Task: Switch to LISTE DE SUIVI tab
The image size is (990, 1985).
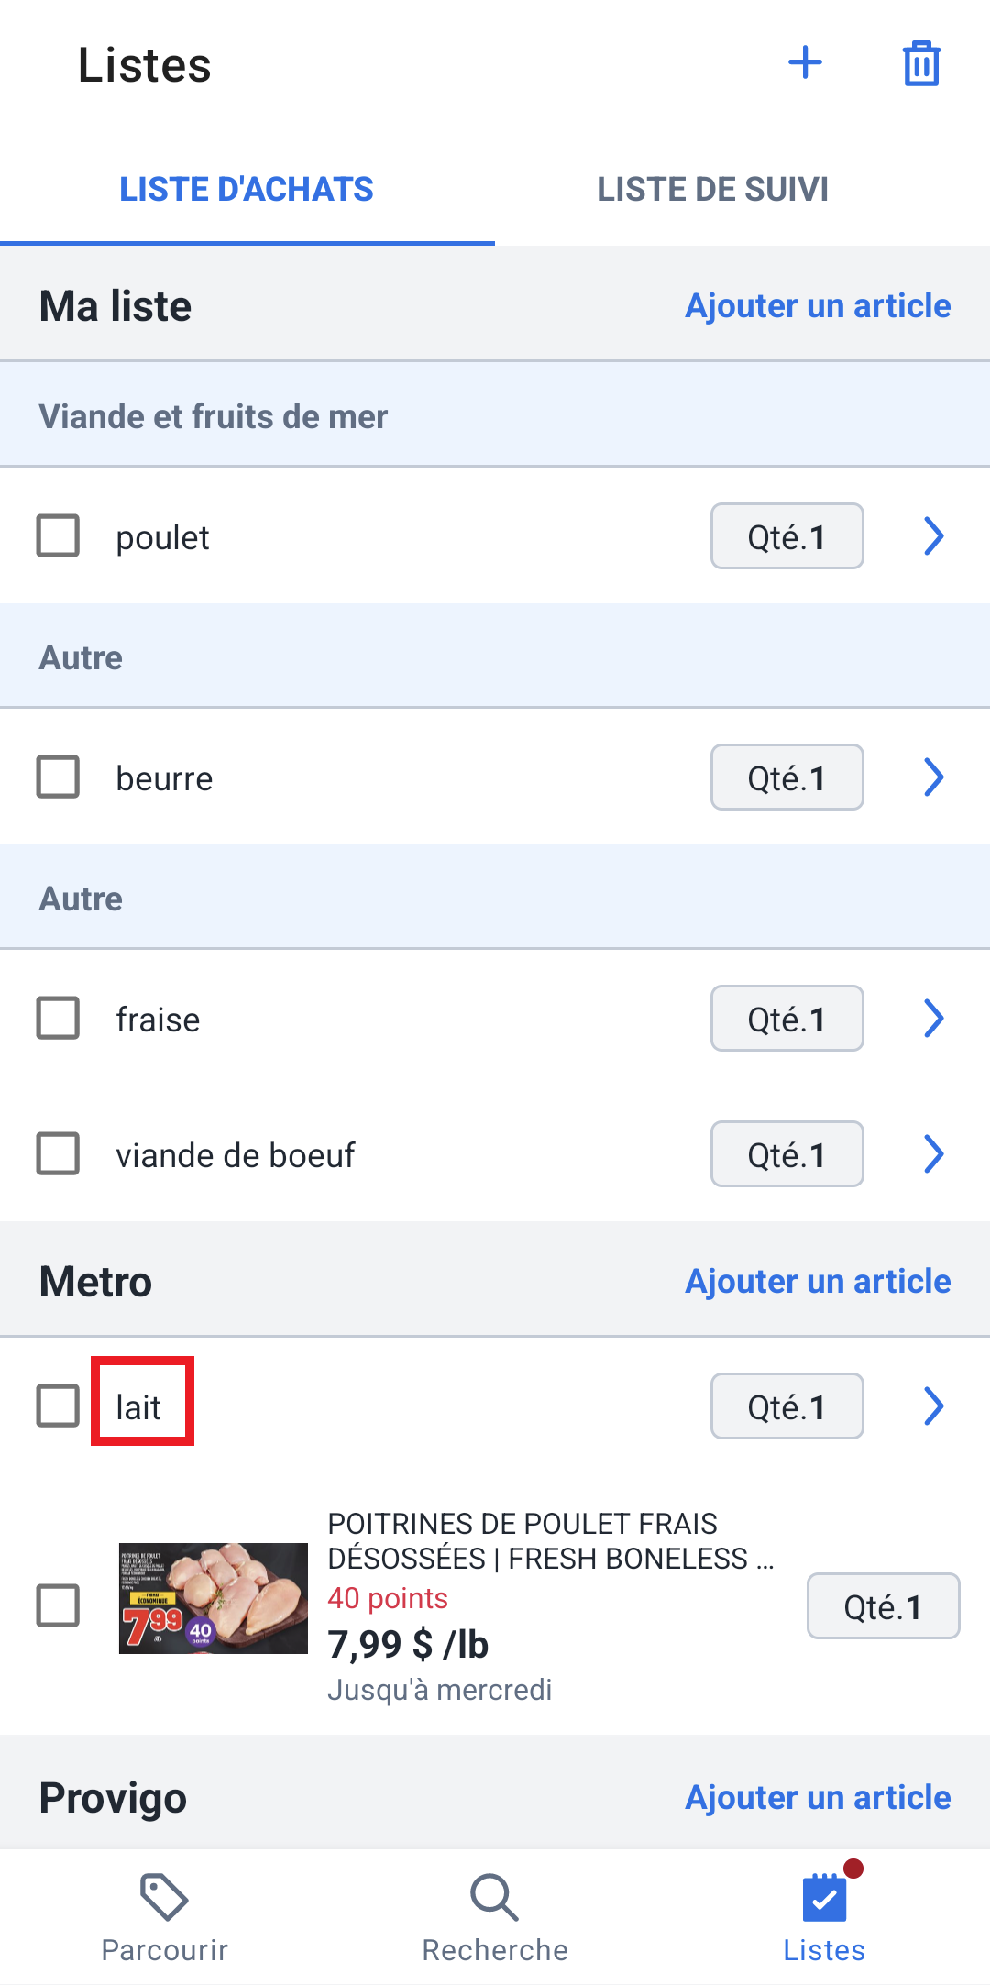Action: pyautogui.click(x=713, y=189)
